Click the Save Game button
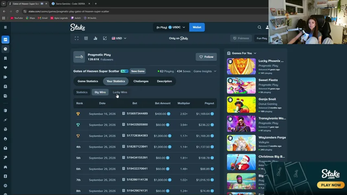The width and height of the screenshot is (347, 195). pos(138,71)
